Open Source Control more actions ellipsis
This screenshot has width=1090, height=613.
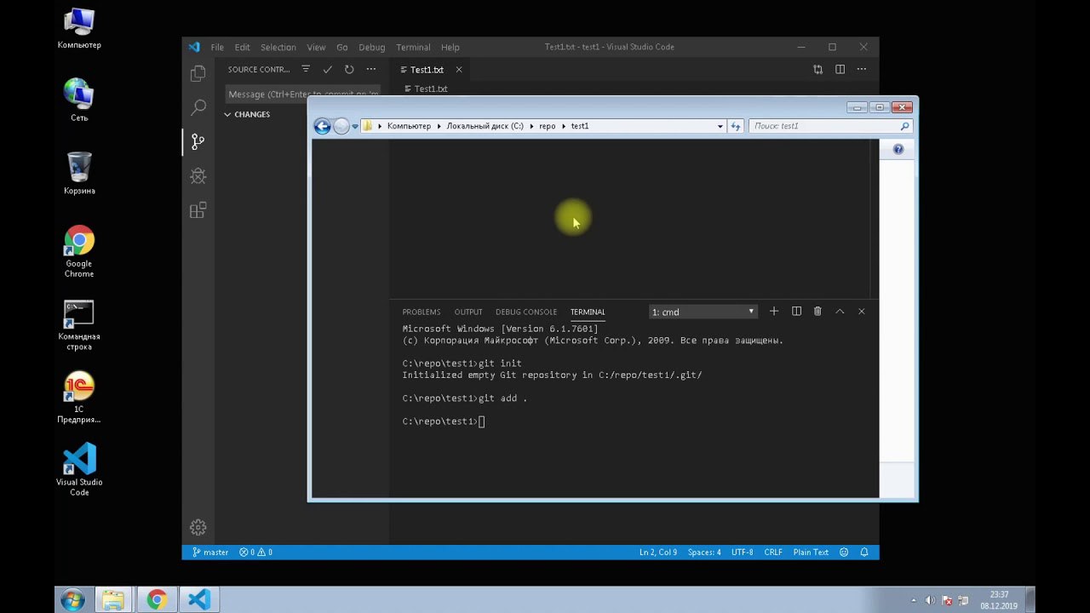click(370, 70)
